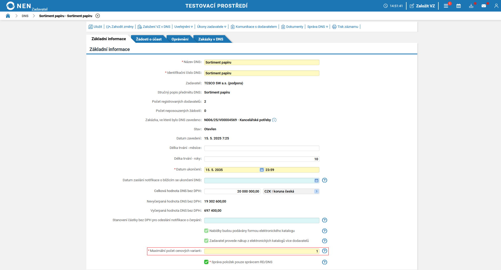Show help for notification amount threshold
The image size is (501, 270).
point(325,220)
